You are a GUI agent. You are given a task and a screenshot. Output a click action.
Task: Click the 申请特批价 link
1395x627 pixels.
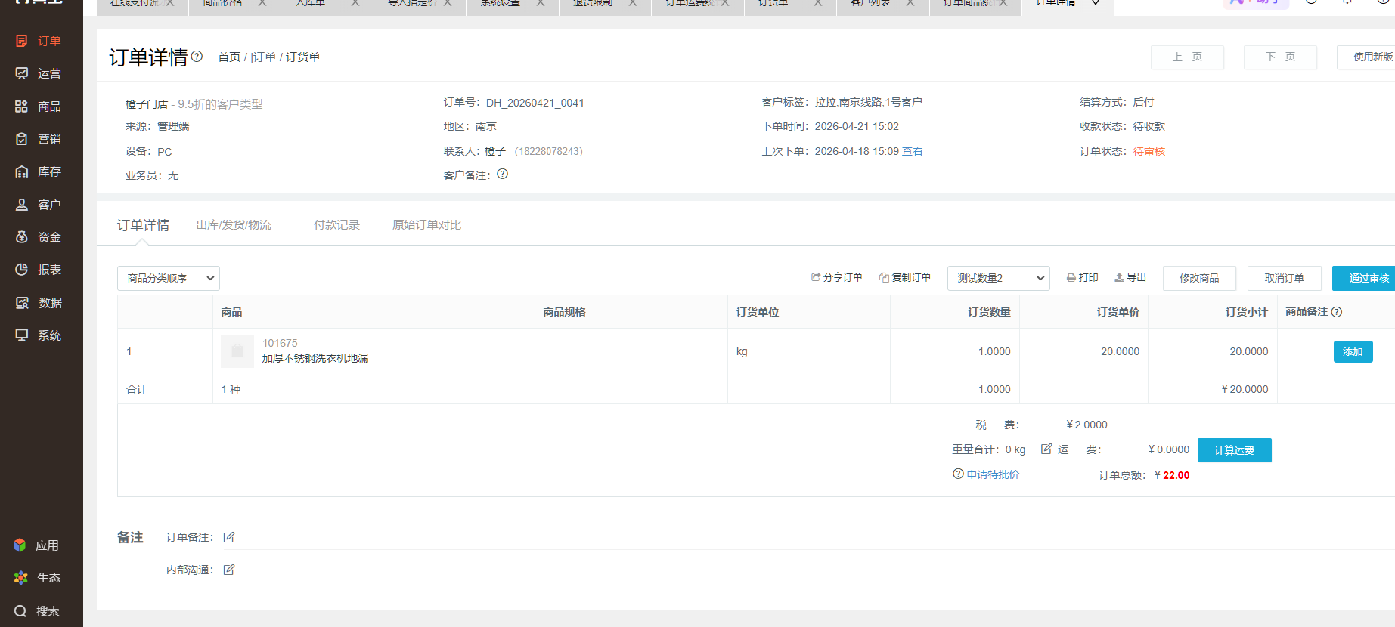coord(993,474)
